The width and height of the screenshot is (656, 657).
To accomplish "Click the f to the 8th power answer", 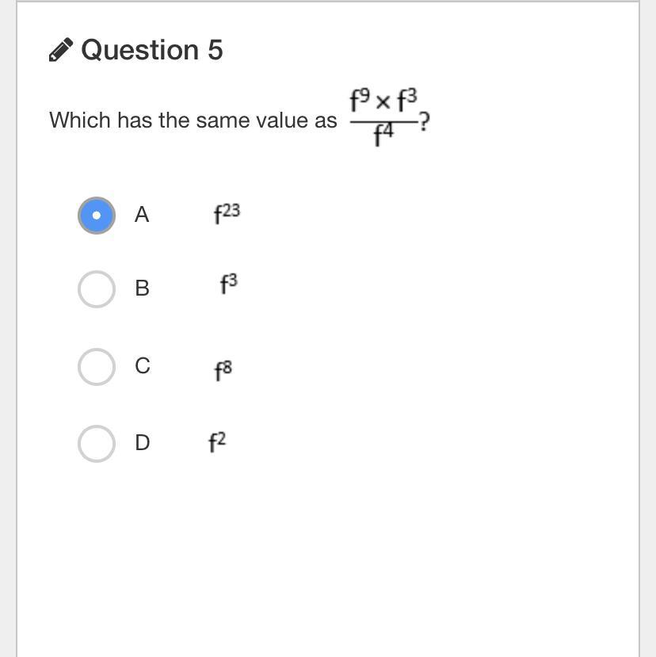I will 223,369.
